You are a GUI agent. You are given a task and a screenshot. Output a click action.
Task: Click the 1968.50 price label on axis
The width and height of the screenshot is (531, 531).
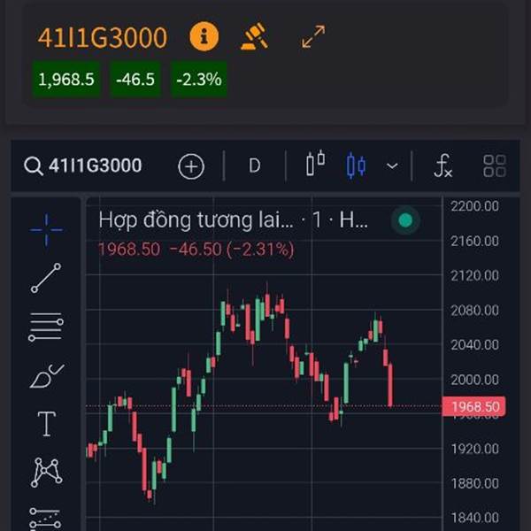point(475,407)
